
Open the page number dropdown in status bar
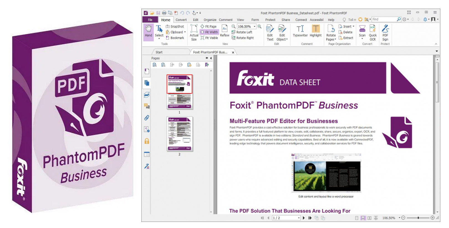pyautogui.click(x=299, y=218)
